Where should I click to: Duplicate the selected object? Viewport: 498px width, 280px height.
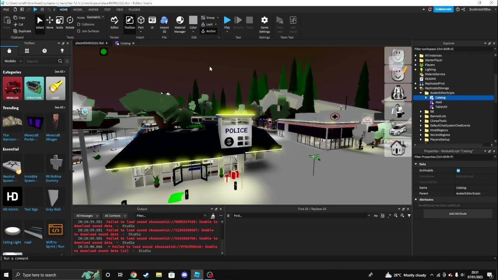22,31
